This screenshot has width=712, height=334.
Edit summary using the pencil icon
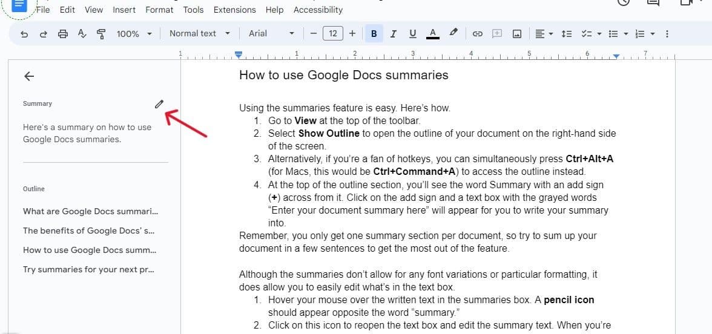point(159,104)
